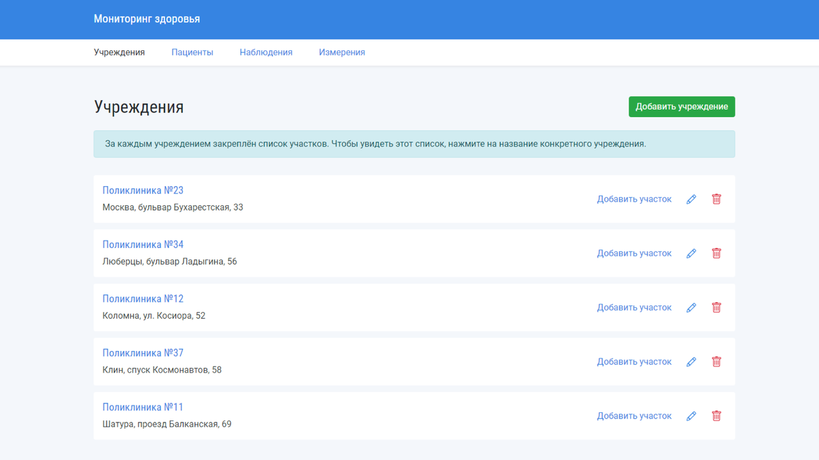
Task: Delete Поликлиника №23 using the trash icon
Action: pyautogui.click(x=717, y=199)
